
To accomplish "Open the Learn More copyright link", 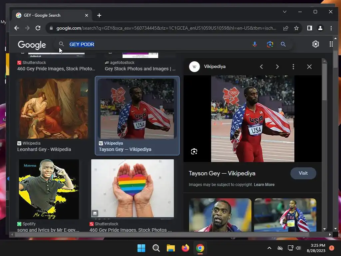I will coord(264,185).
